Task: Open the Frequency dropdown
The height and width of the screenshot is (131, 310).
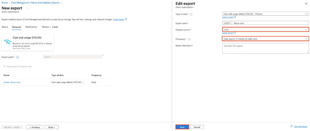Action: click(265, 39)
